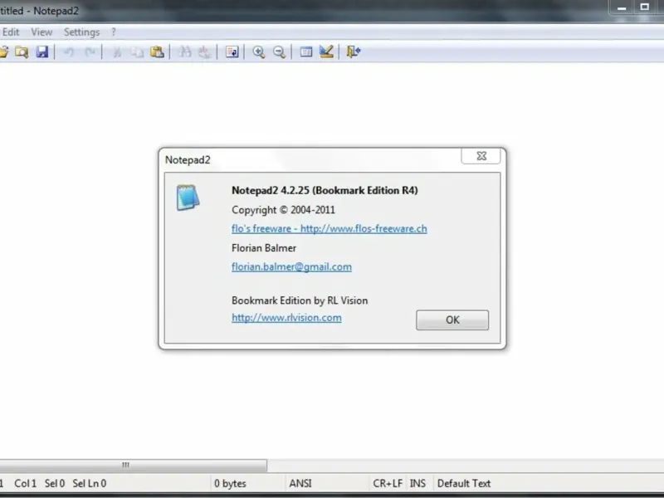664x498 pixels.
Task: Toggle the Word Wrap toolbar icon
Action: click(232, 51)
